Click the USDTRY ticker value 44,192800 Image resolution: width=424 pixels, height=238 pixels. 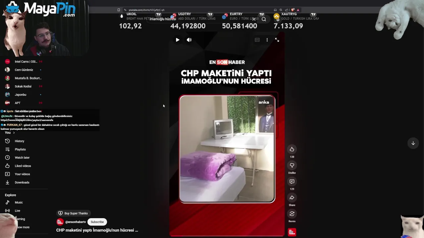coord(188,26)
